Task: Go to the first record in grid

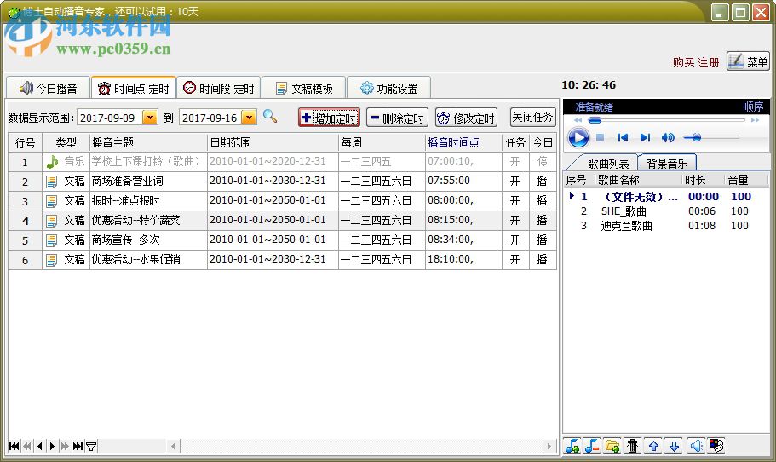Action: point(14,446)
